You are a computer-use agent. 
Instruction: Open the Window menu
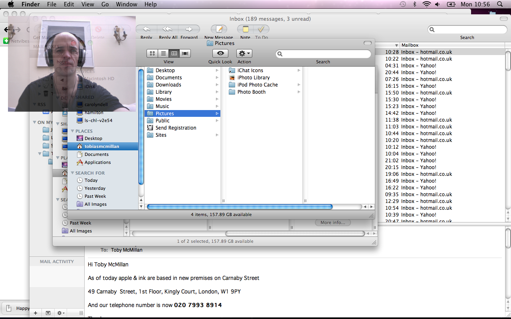[126, 4]
